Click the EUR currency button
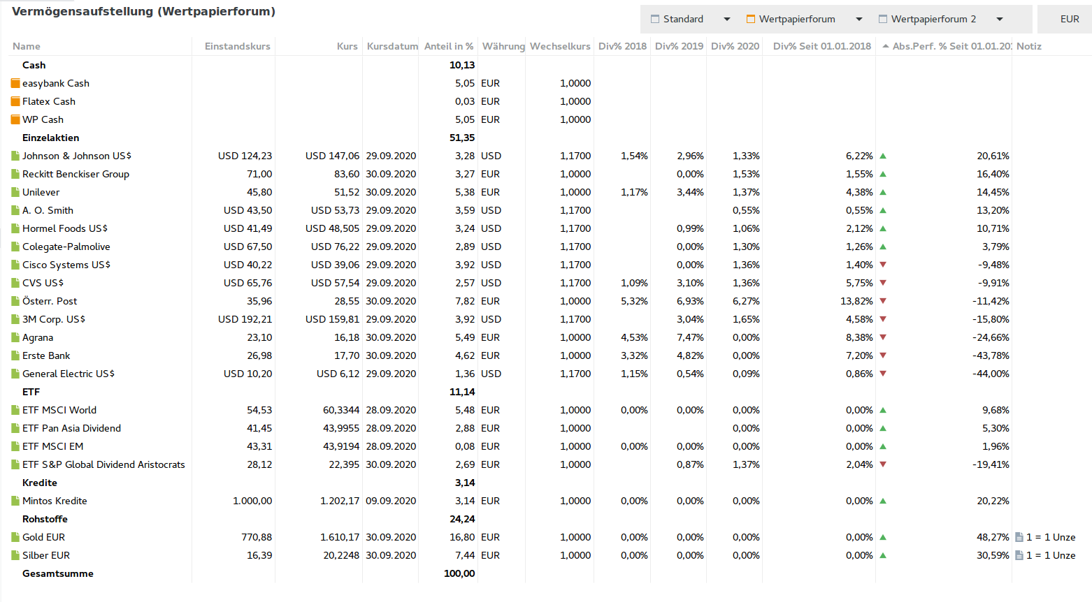The image size is (1092, 602). tap(1070, 20)
